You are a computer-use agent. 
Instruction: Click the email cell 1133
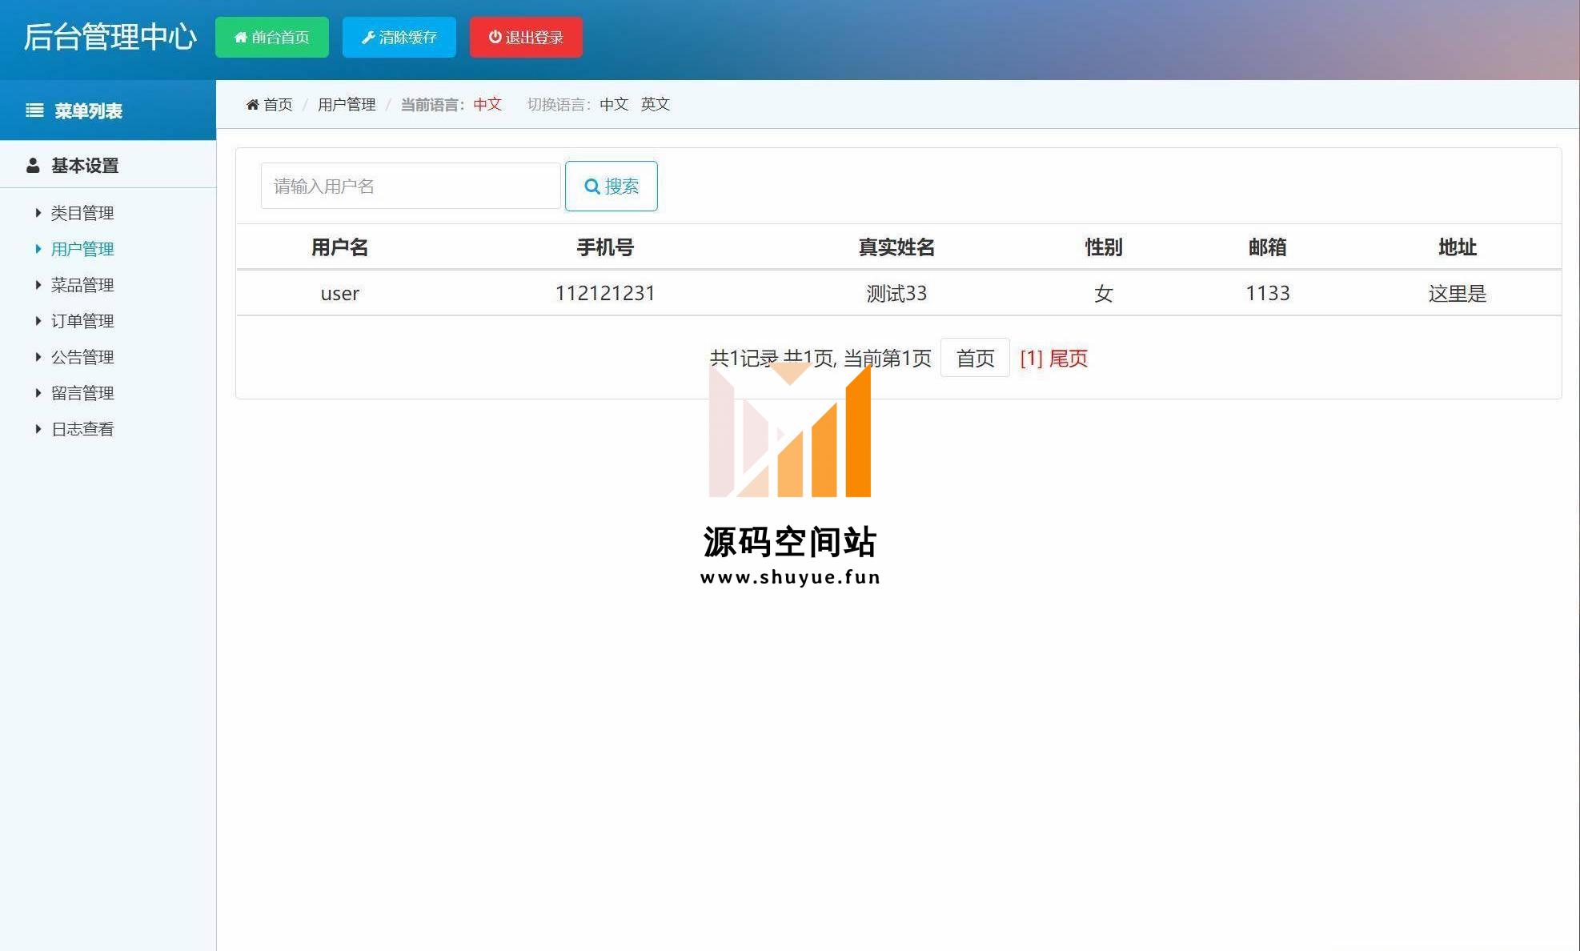pos(1268,293)
